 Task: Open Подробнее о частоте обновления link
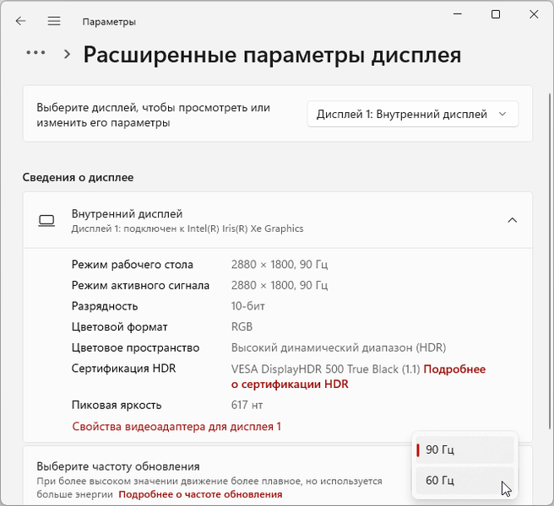pos(200,494)
